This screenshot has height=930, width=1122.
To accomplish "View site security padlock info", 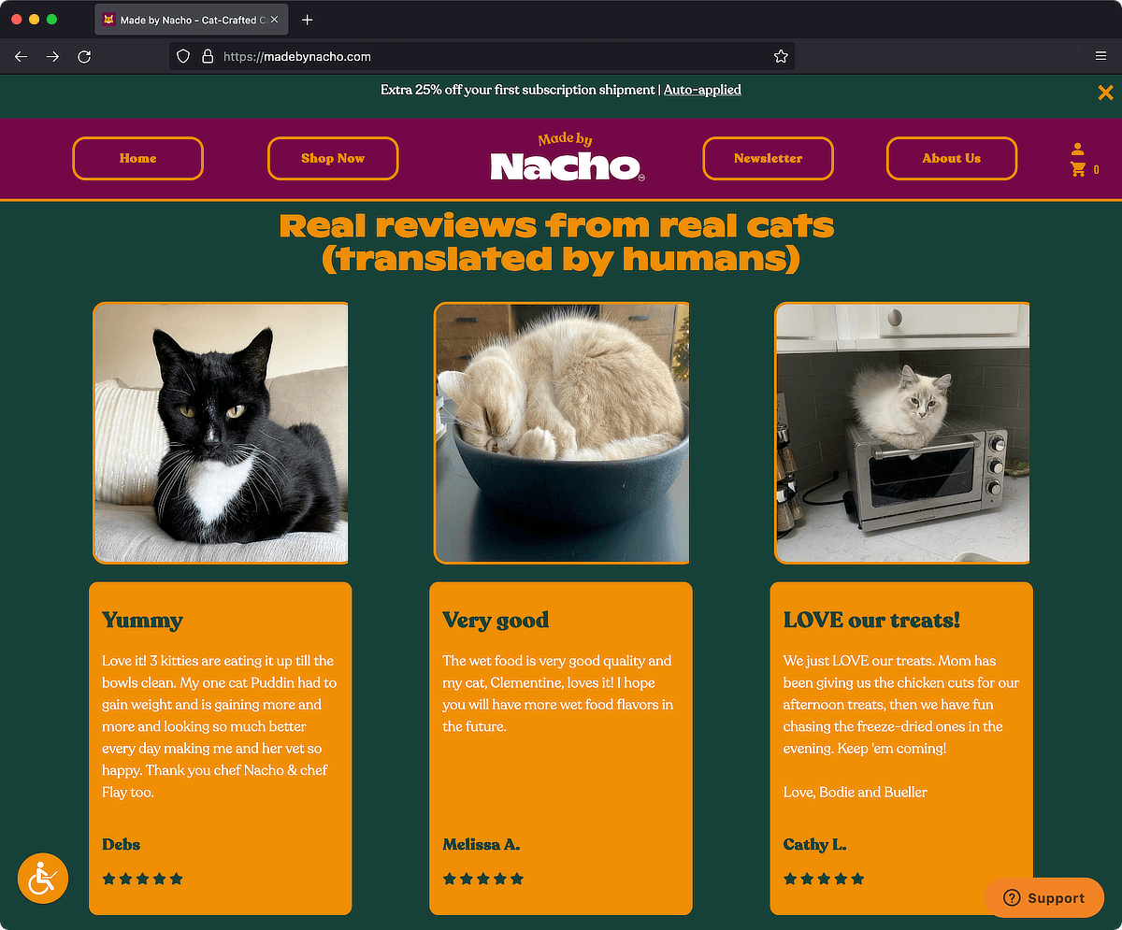I will tap(208, 57).
